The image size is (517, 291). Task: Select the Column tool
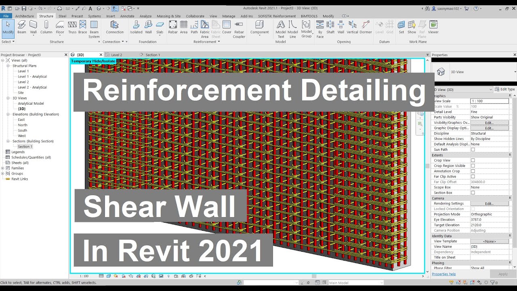click(46, 27)
